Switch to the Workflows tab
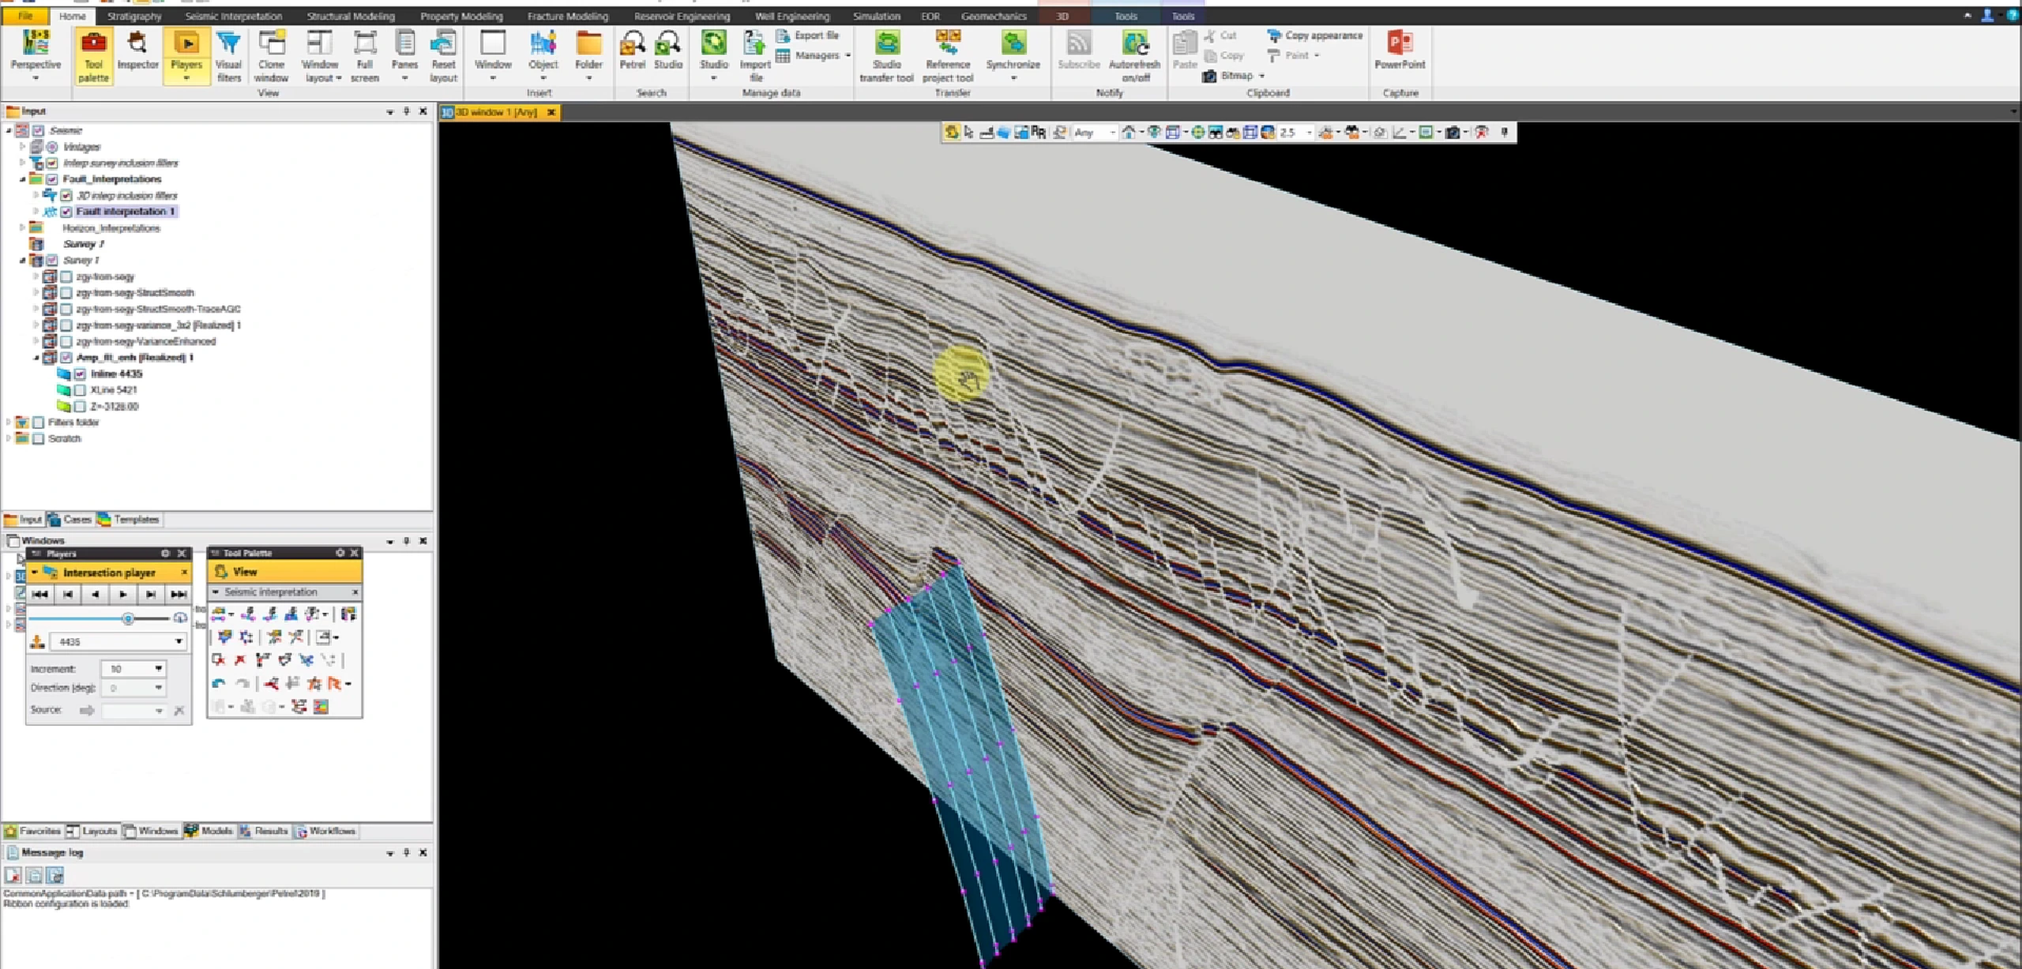 pyautogui.click(x=325, y=832)
